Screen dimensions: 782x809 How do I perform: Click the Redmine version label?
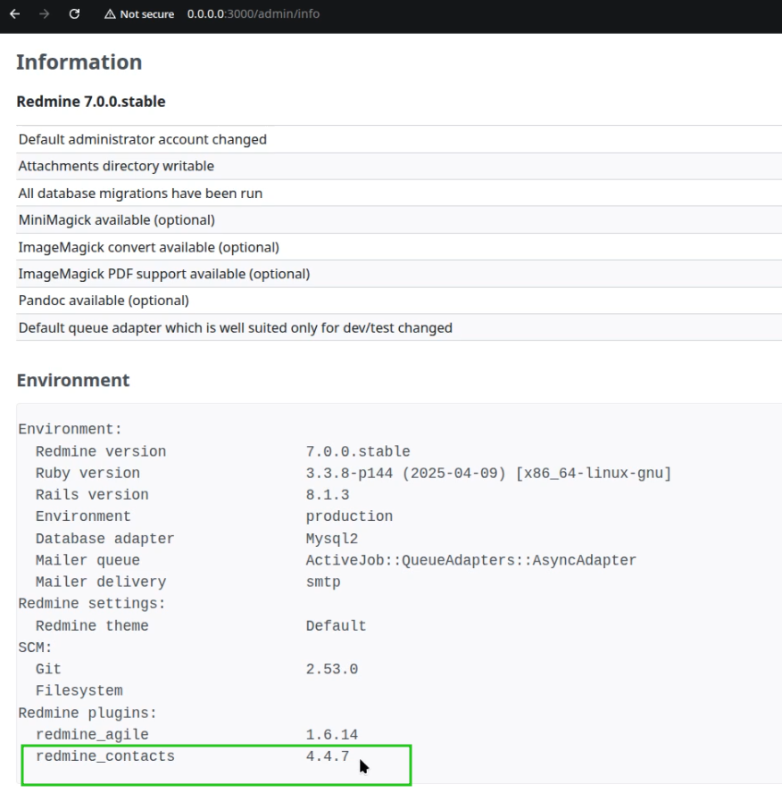(101, 451)
